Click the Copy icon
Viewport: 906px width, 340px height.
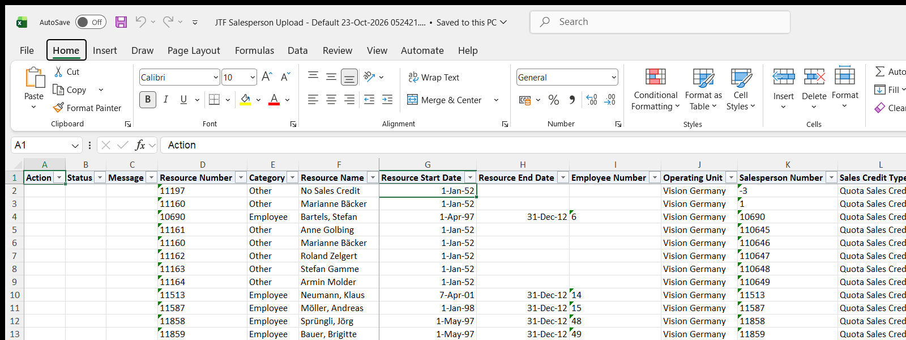point(58,90)
